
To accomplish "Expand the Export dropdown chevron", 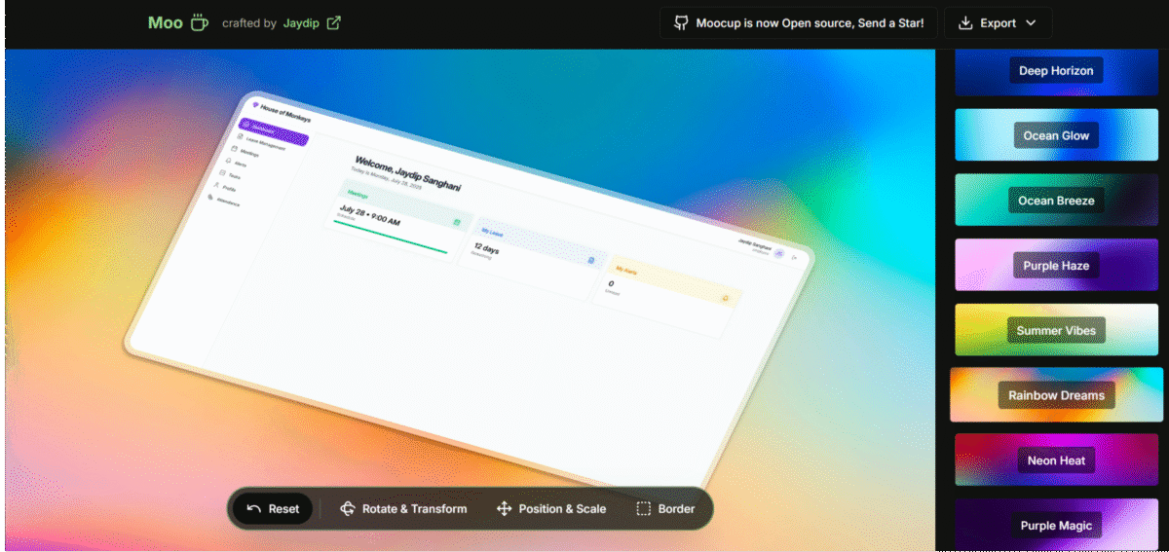I will (x=1031, y=23).
